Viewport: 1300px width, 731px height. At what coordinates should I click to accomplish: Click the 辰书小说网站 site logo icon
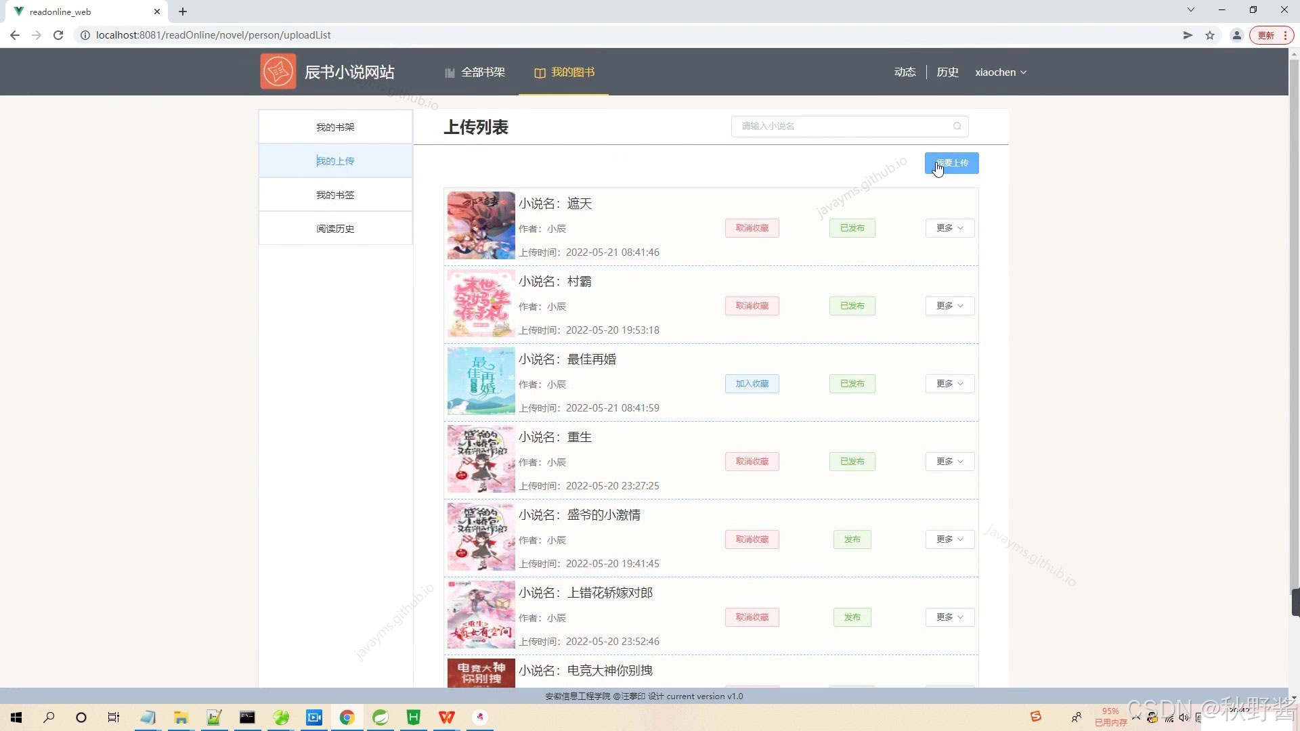pos(278,72)
